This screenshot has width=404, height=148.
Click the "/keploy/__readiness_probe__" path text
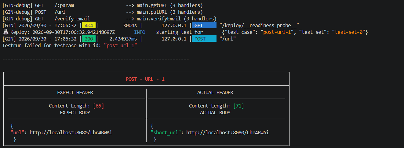(259, 26)
